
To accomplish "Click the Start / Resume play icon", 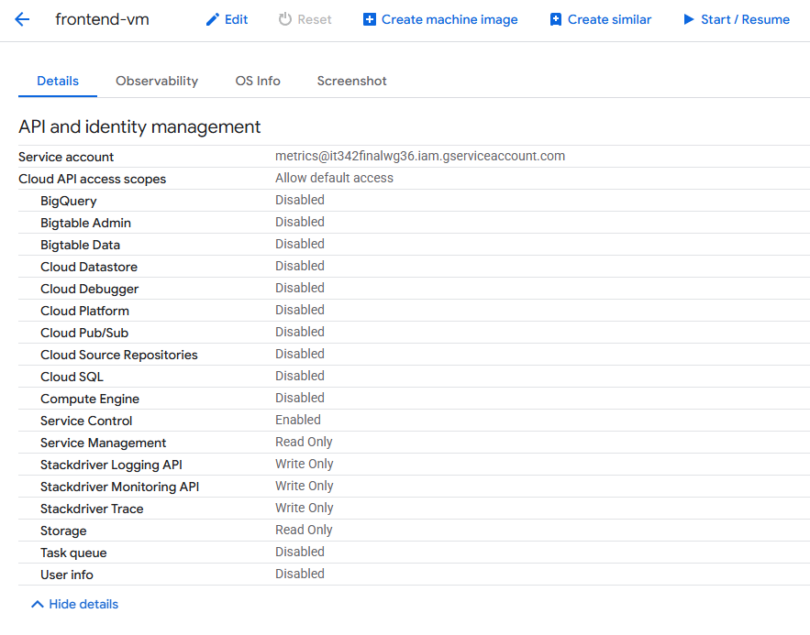I will [689, 19].
